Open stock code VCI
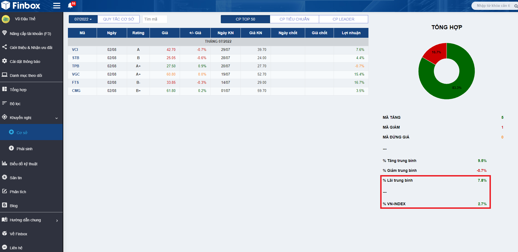This screenshot has height=252, width=518. pos(75,50)
